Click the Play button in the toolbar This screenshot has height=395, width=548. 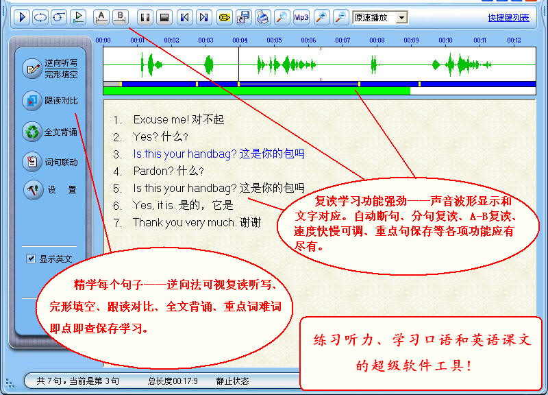point(22,17)
